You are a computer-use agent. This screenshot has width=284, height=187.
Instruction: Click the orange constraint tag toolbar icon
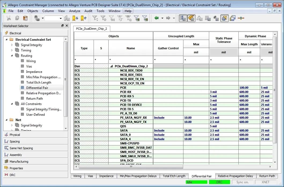pyautogui.click(x=191, y=18)
